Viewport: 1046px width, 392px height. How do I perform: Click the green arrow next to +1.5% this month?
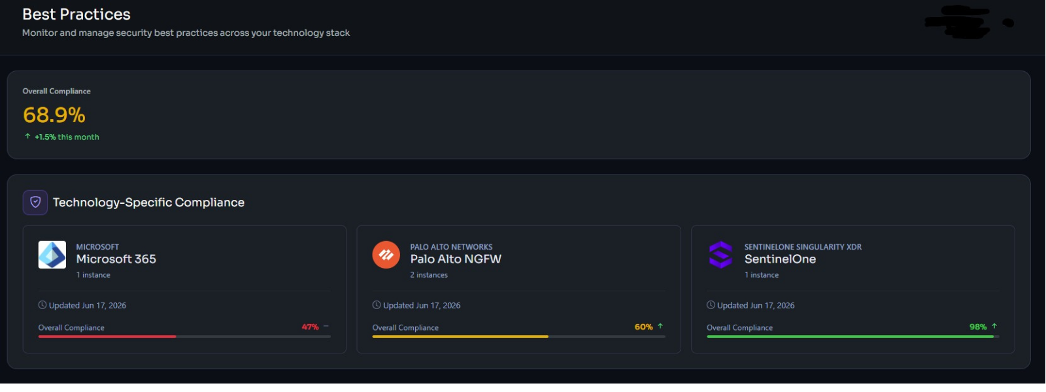[x=27, y=137]
